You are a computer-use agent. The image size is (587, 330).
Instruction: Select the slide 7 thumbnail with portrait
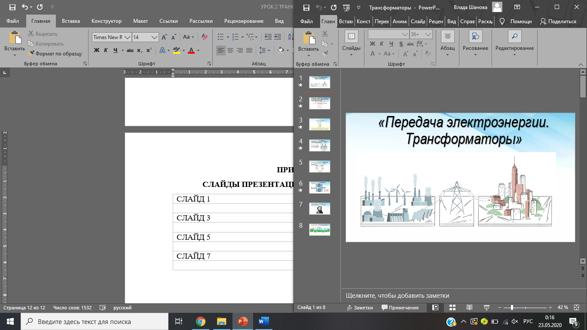pyautogui.click(x=320, y=208)
